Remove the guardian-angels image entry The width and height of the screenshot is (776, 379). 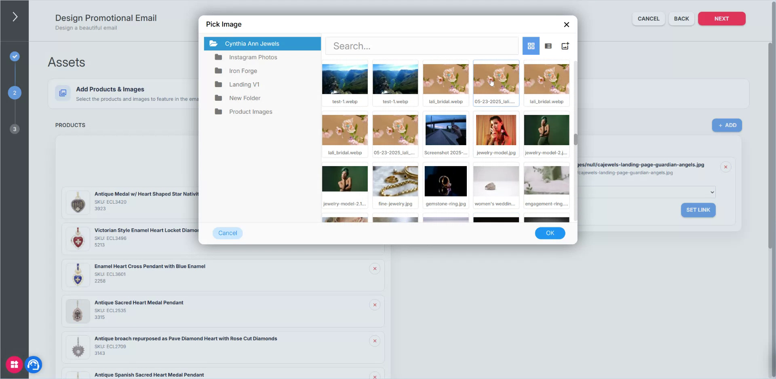tap(725, 167)
